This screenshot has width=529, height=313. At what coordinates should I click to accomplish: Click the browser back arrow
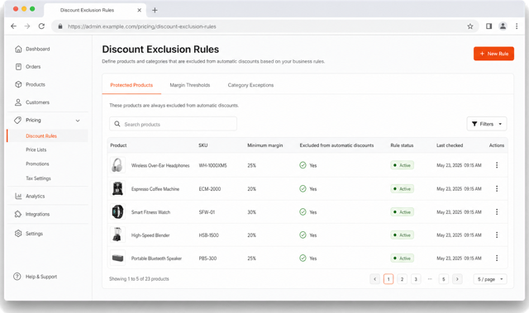(x=13, y=26)
